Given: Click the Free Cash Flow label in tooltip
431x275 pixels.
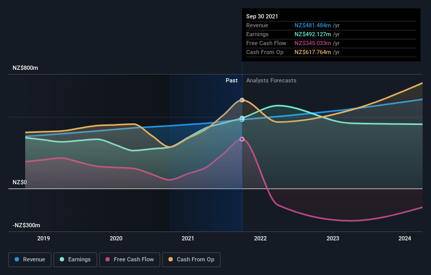Looking at the screenshot, I should point(266,43).
